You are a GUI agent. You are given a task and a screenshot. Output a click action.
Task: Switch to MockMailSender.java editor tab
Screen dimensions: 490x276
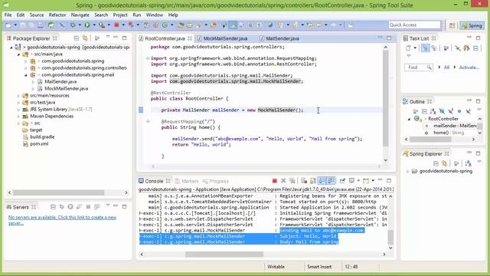coord(225,38)
